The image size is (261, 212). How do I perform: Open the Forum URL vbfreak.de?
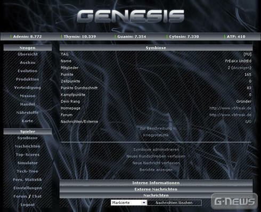[230, 115]
